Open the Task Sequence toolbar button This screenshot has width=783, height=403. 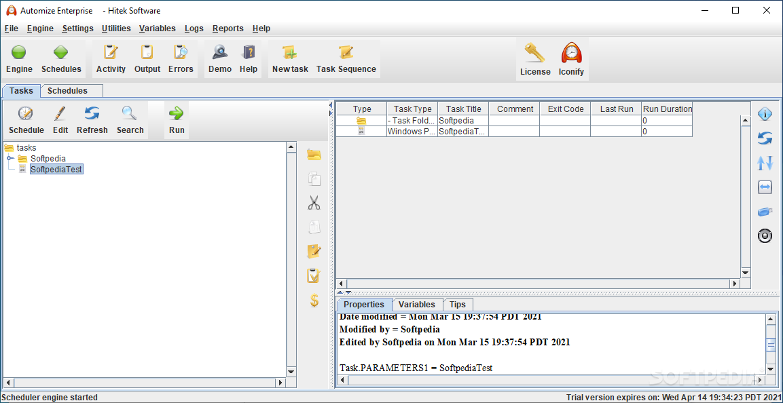[x=346, y=59]
